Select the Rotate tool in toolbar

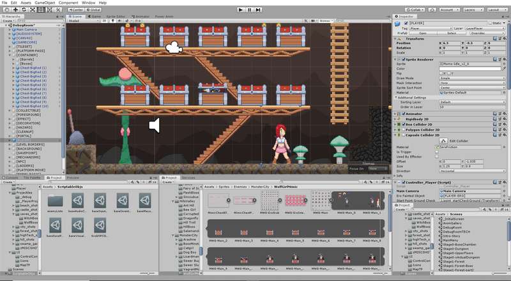point(24,10)
